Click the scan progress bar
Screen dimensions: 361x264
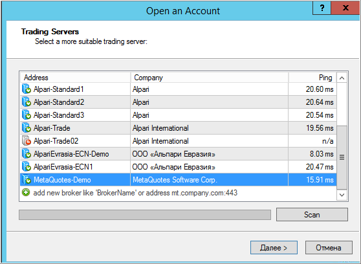point(145,215)
